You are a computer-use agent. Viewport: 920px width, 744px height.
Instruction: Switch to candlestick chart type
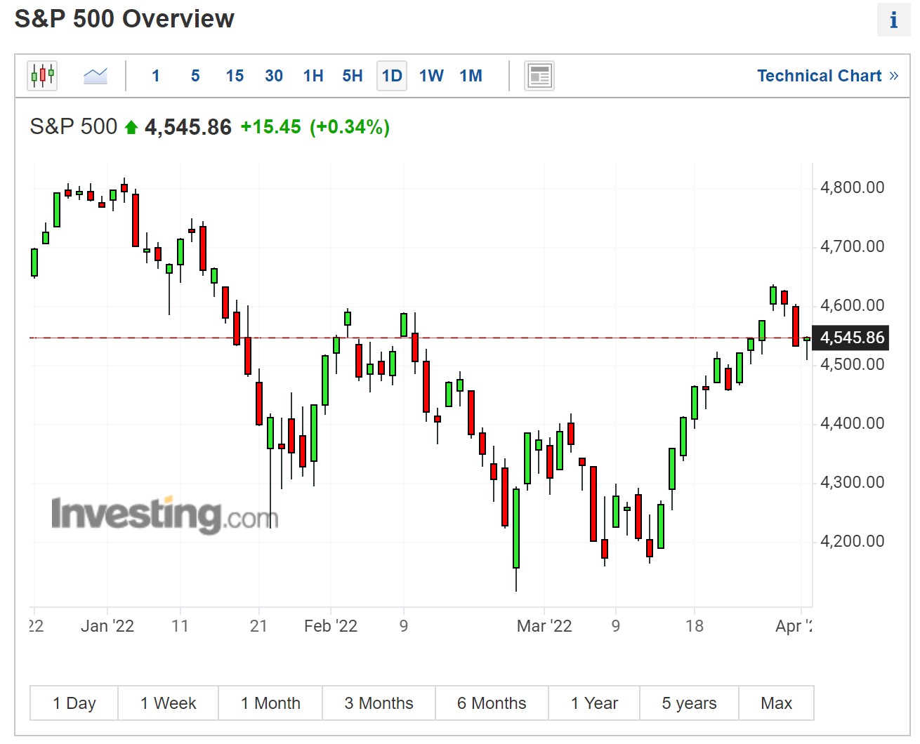point(42,76)
